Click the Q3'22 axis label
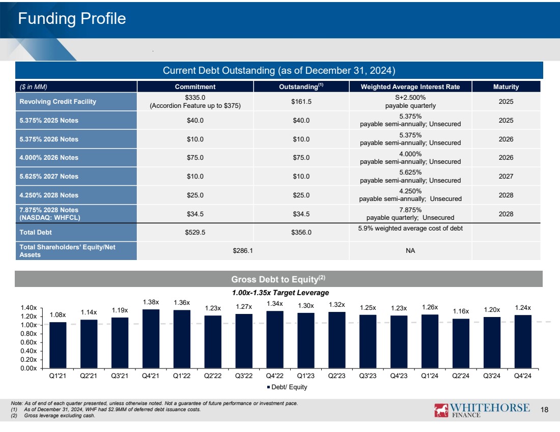Viewport: 560px width, 432px height. pos(243,376)
